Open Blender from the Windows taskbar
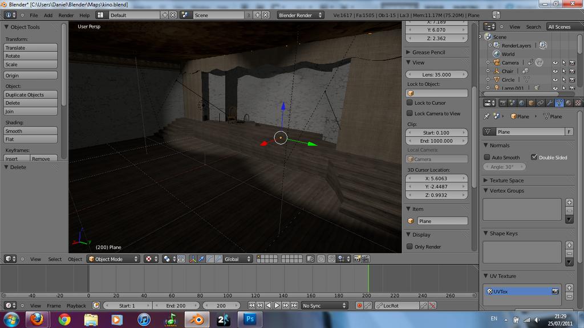The width and height of the screenshot is (584, 328). point(197,319)
